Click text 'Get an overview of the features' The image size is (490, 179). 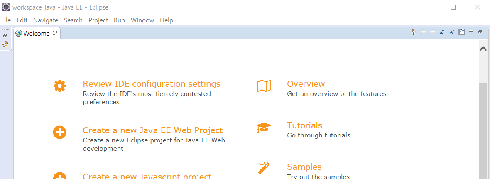click(x=337, y=94)
